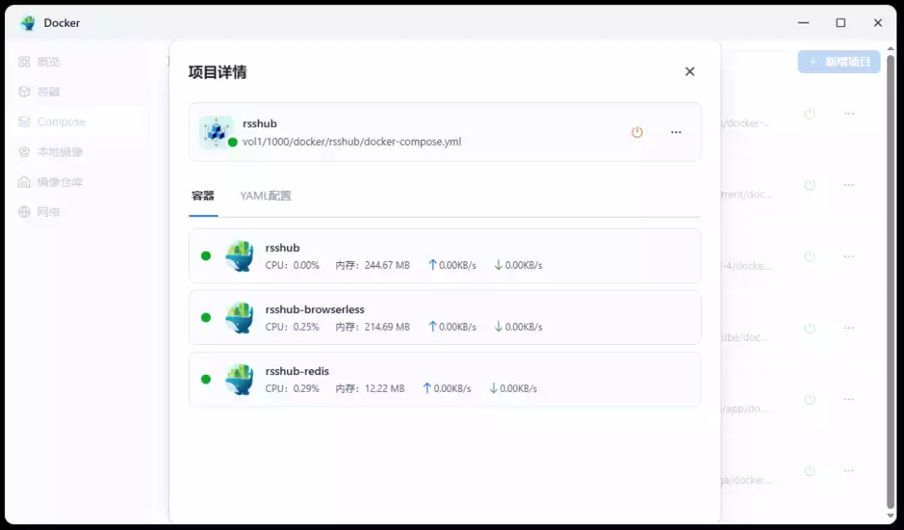Open the ellipsis menu of the second background project
This screenshot has width=904, height=530.
click(x=849, y=185)
